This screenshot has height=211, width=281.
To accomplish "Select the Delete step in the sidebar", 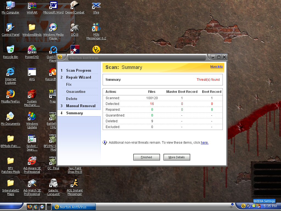I will pos(72,99).
